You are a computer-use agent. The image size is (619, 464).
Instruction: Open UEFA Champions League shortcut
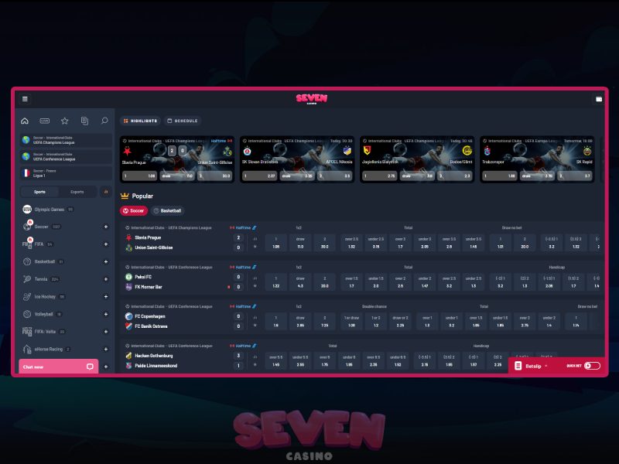tap(66, 140)
